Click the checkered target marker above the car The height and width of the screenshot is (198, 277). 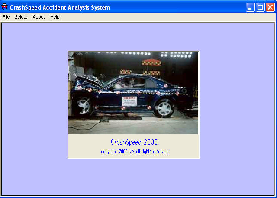[x=151, y=62]
